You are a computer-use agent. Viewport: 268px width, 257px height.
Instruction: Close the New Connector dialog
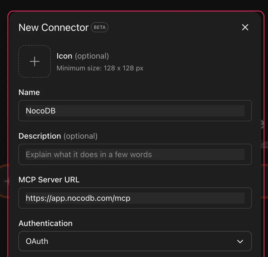point(245,27)
